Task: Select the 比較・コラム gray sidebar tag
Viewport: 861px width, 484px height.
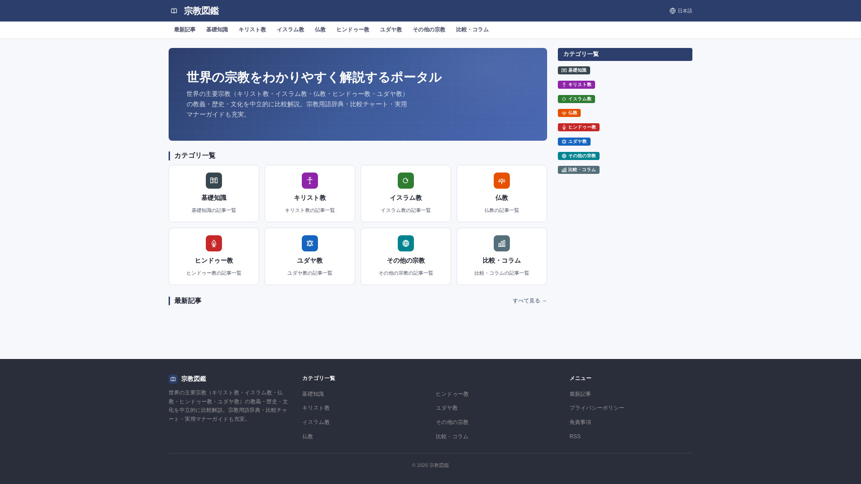Action: [578, 170]
